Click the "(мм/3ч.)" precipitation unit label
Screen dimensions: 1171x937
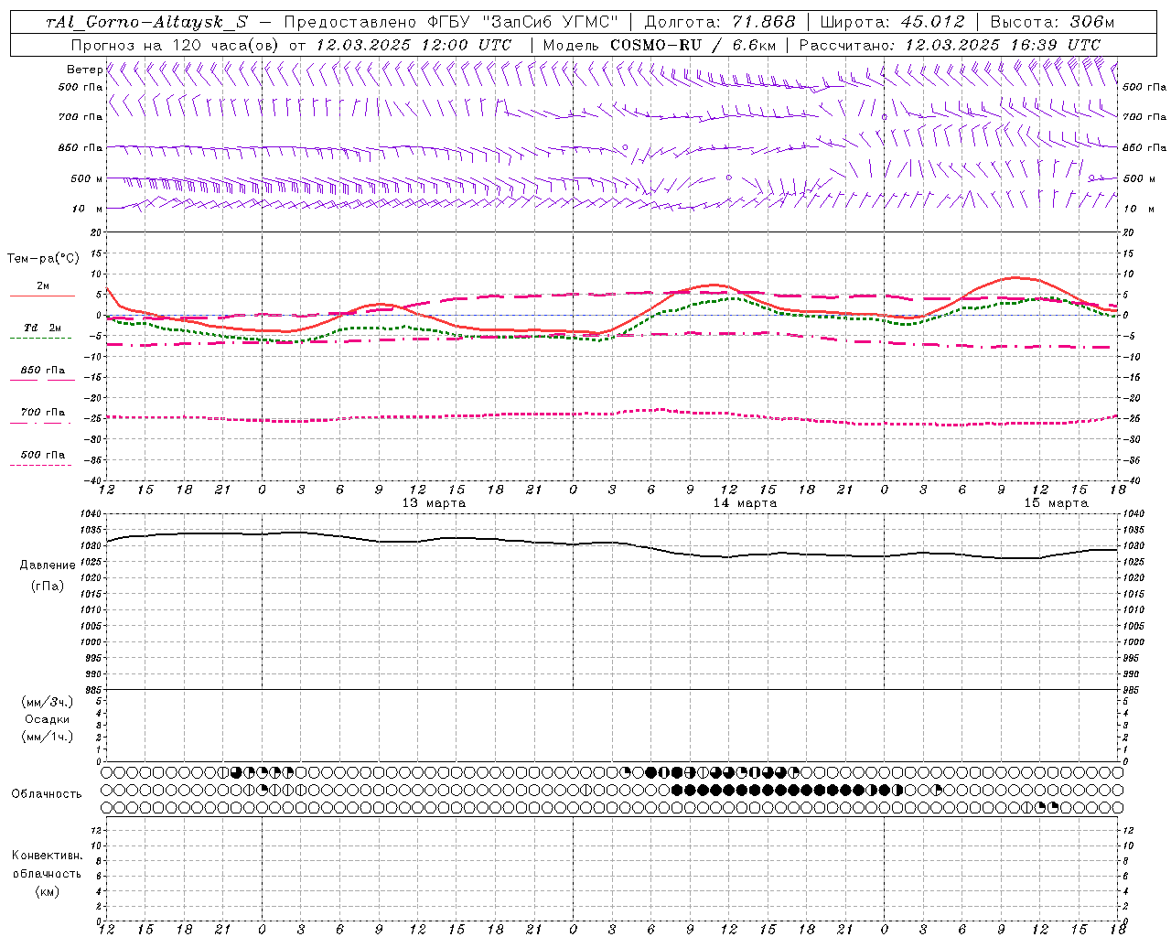[x=48, y=702]
